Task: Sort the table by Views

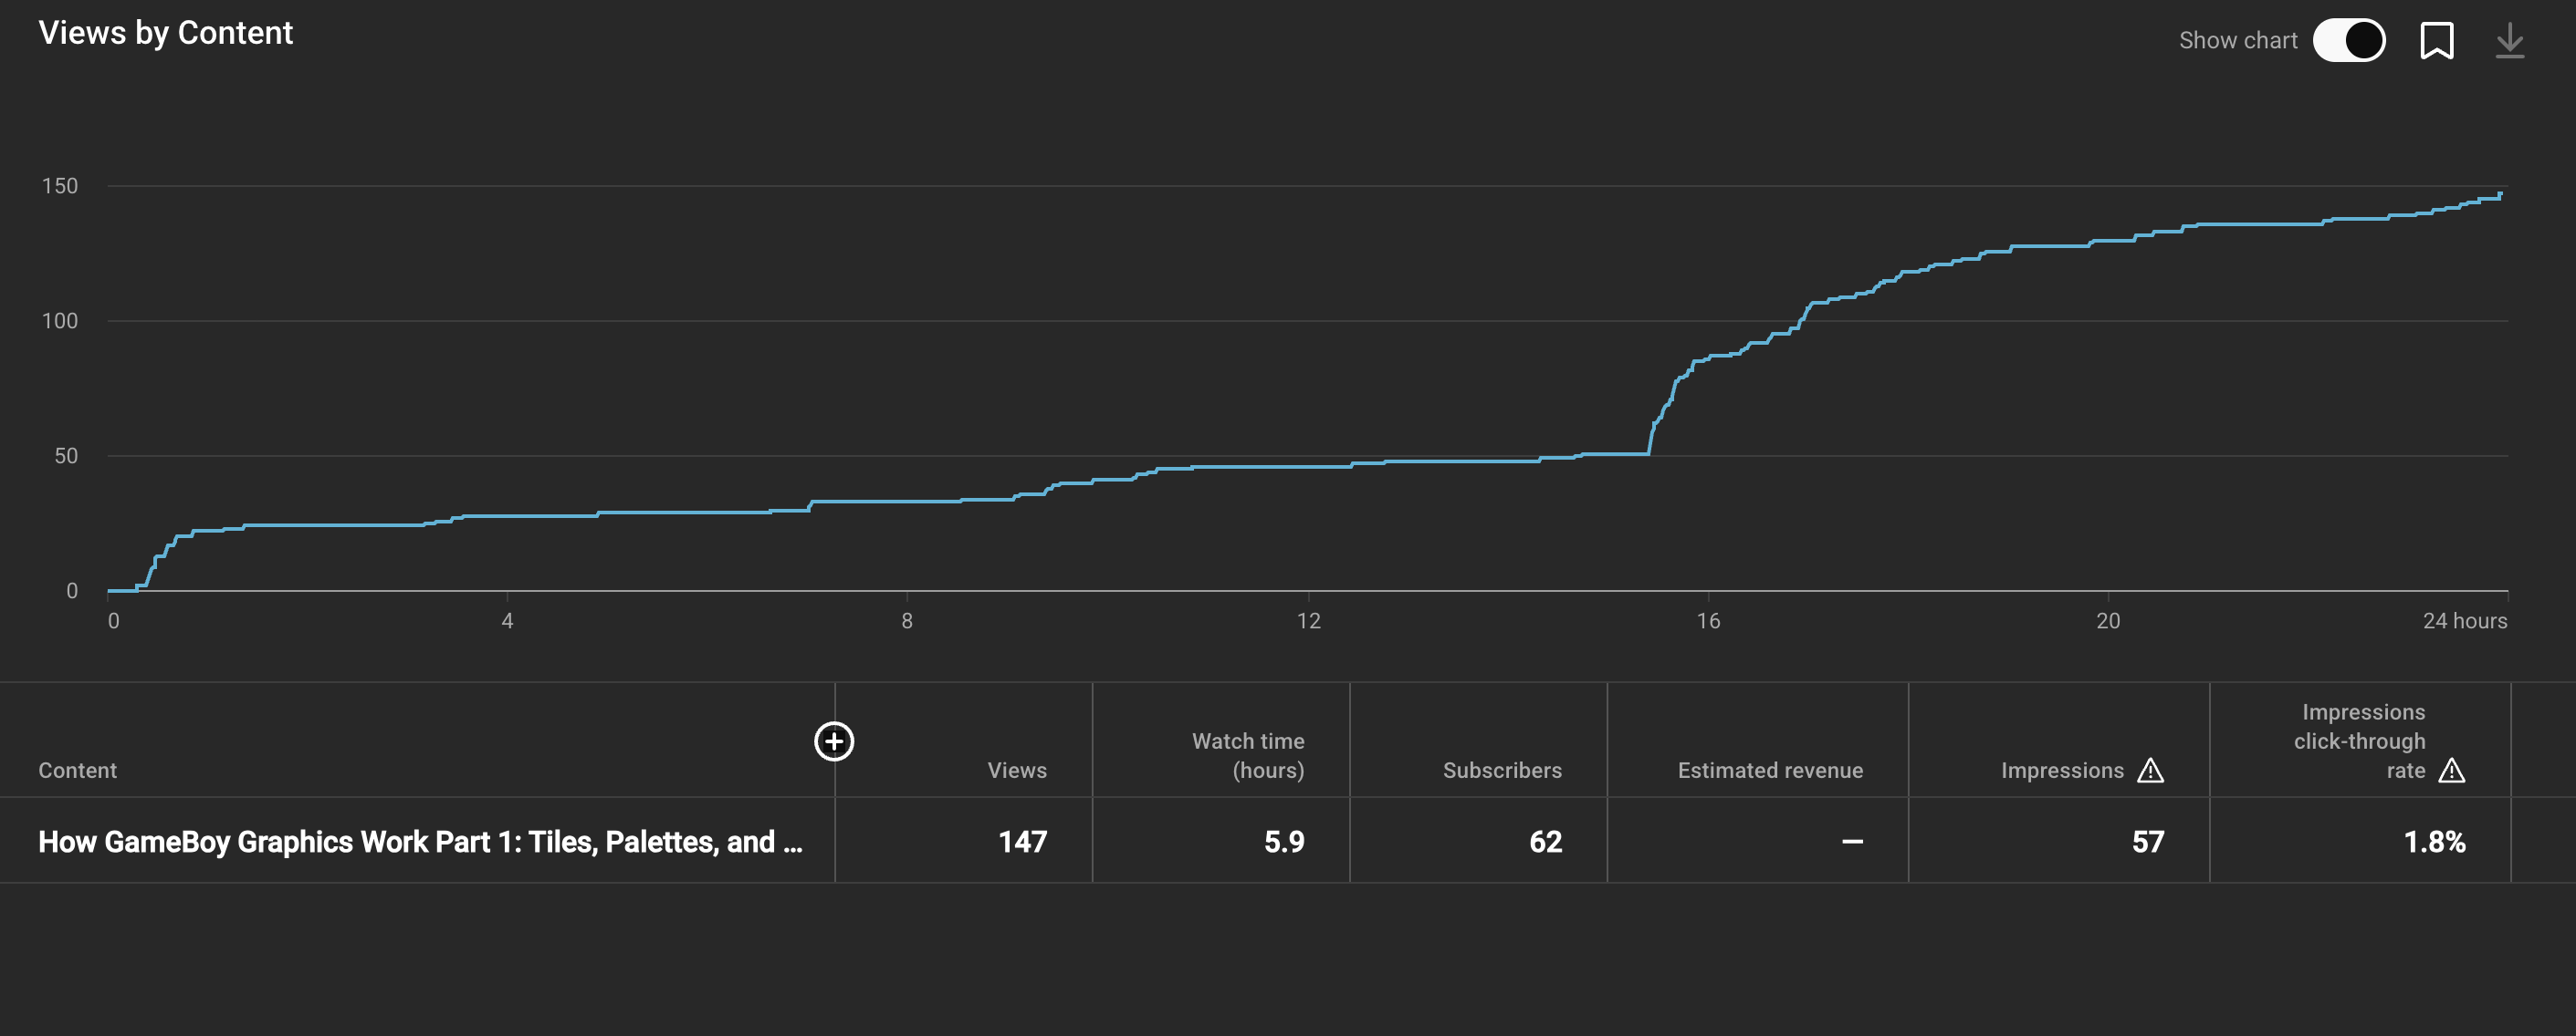Action: click(1016, 771)
